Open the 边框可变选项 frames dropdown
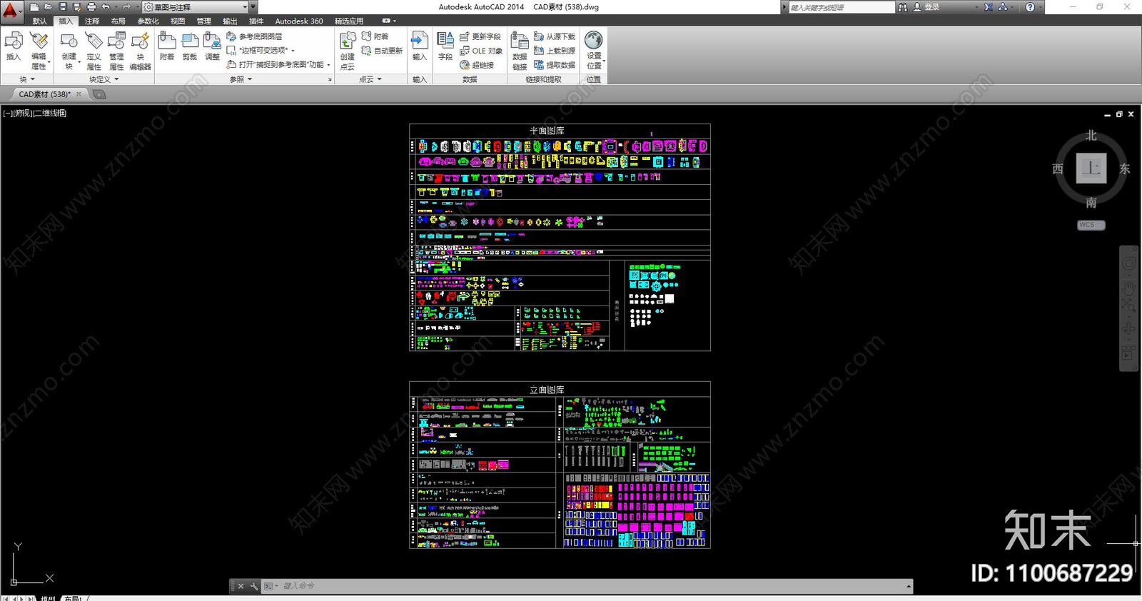This screenshot has width=1142, height=601. click(x=261, y=51)
